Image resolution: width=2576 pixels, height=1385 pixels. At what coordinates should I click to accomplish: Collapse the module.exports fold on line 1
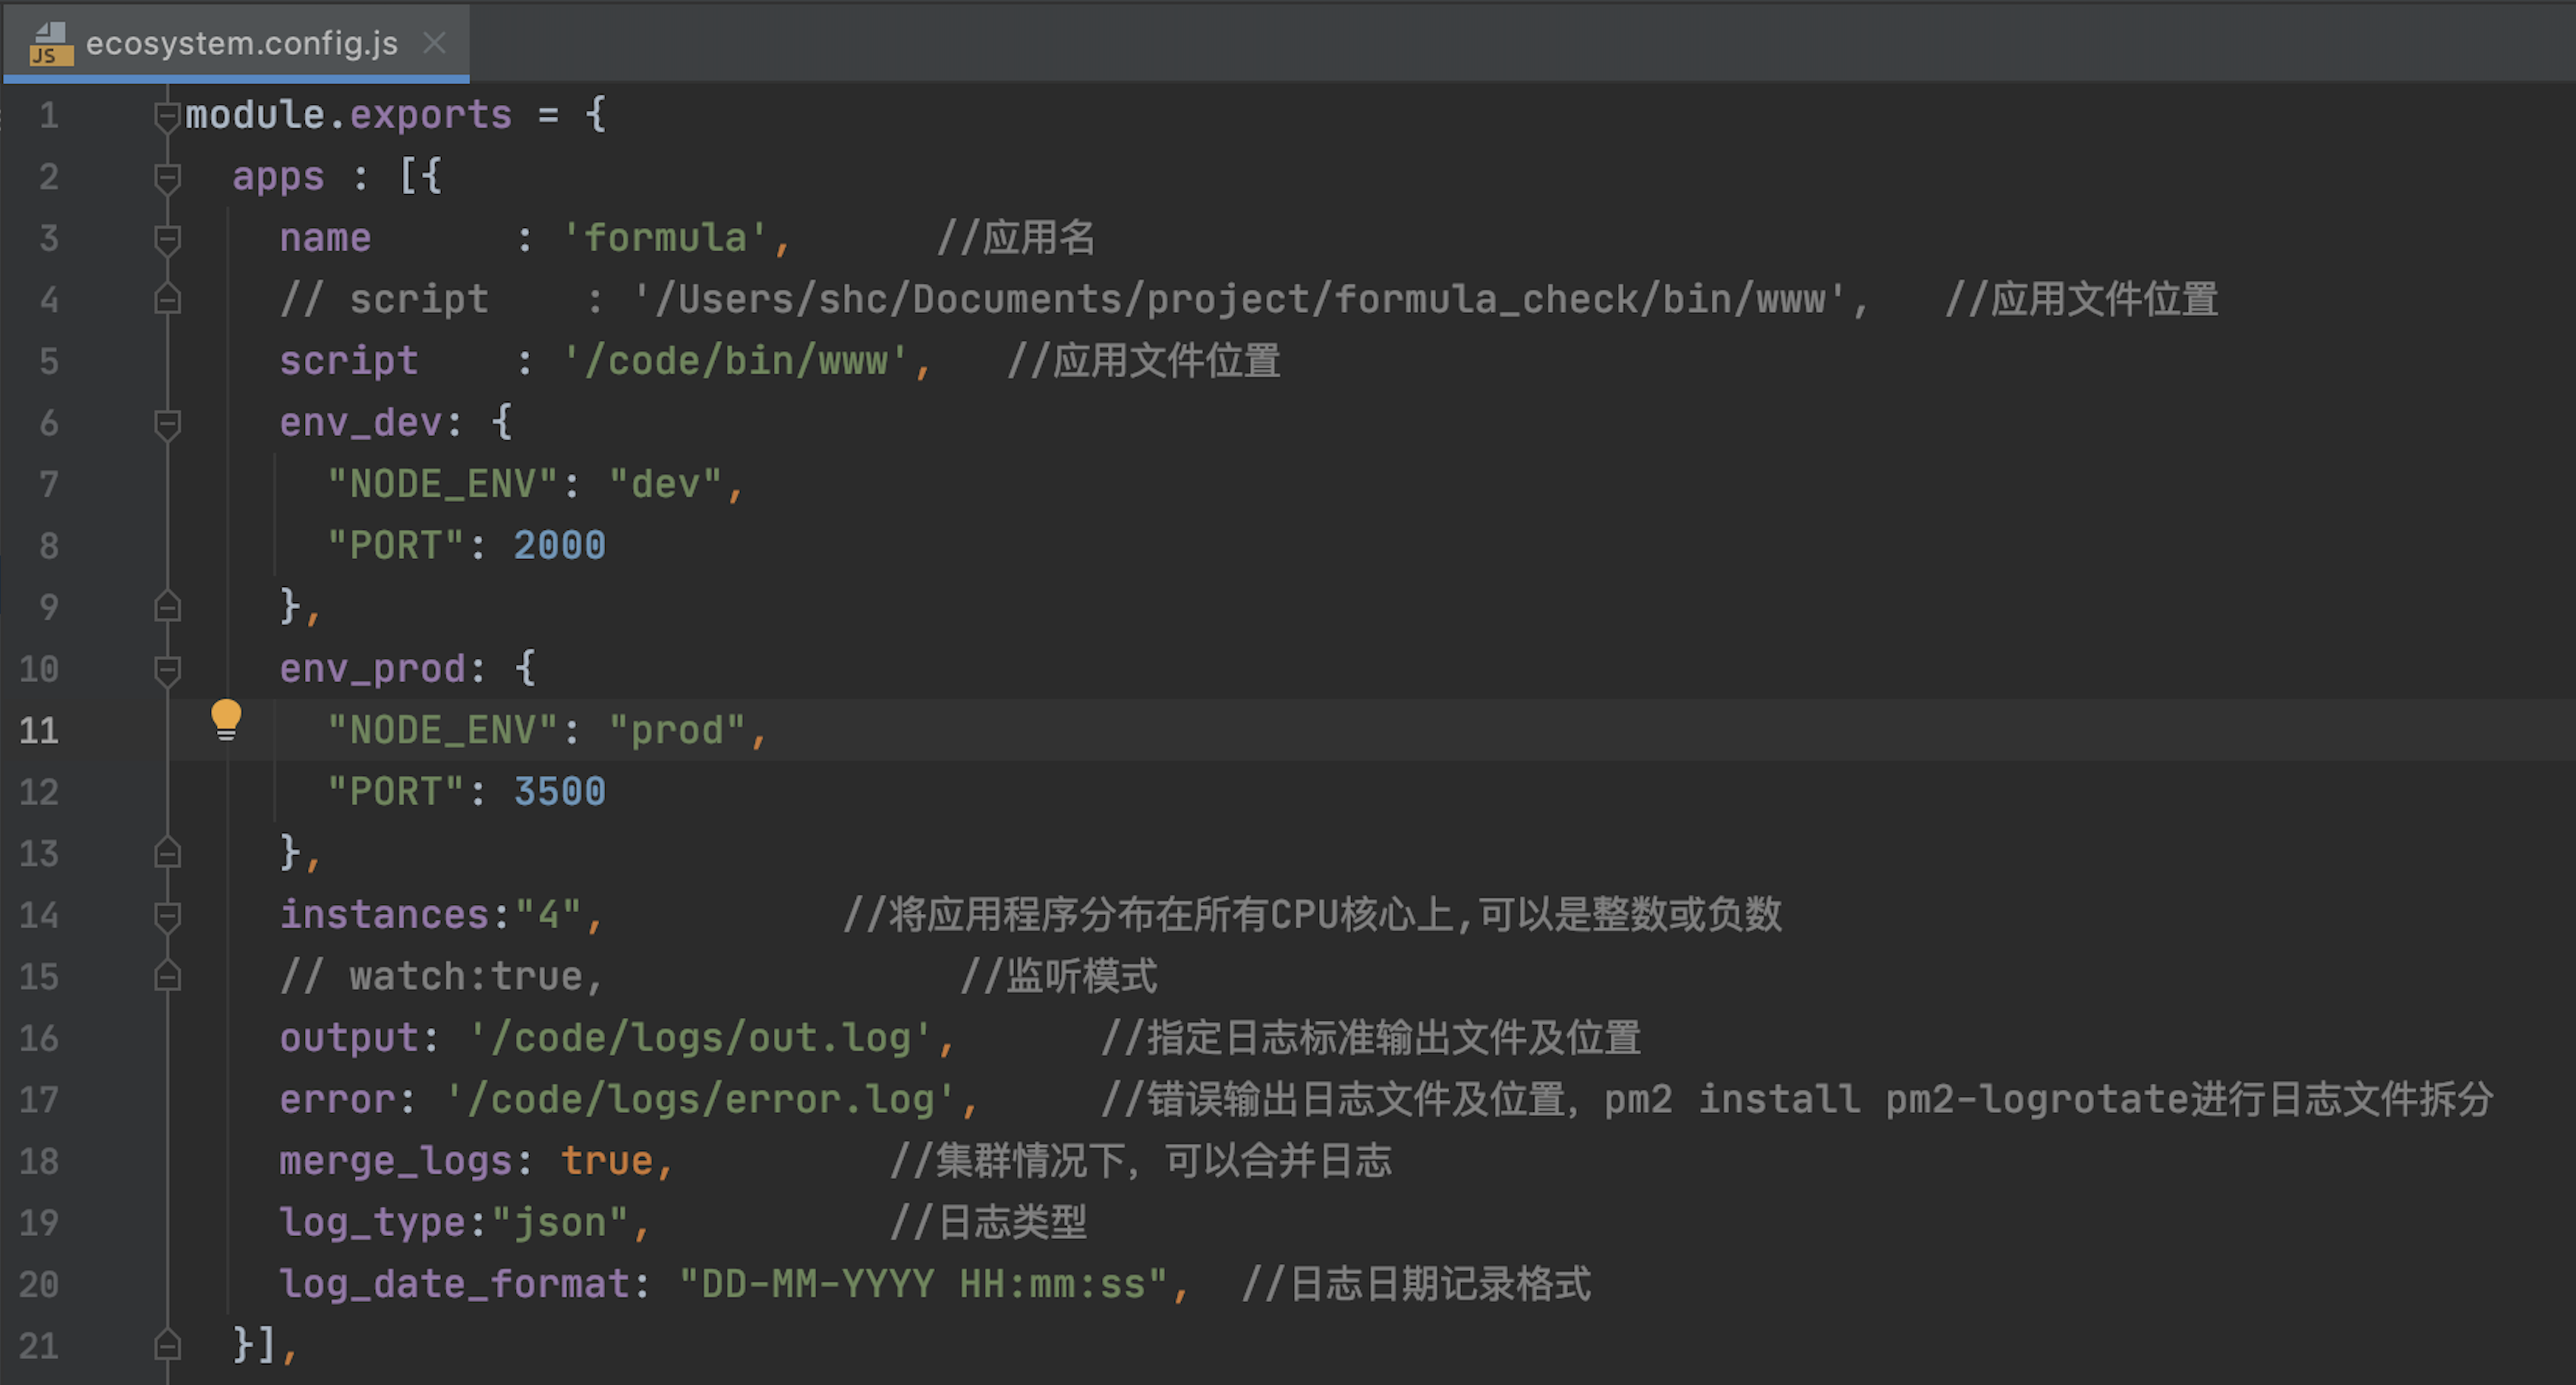coord(167,116)
